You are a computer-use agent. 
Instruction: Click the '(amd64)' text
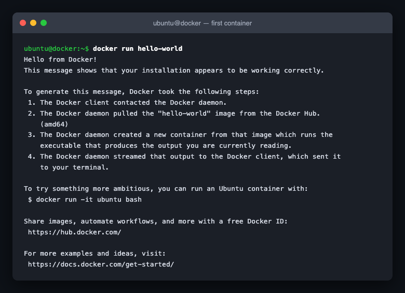[54, 124]
